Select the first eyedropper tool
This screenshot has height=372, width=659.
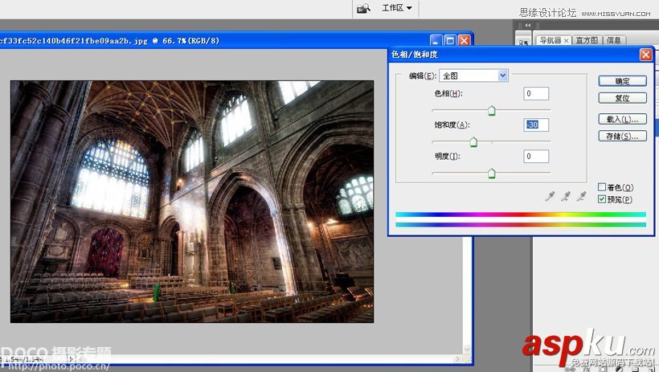pyautogui.click(x=550, y=196)
